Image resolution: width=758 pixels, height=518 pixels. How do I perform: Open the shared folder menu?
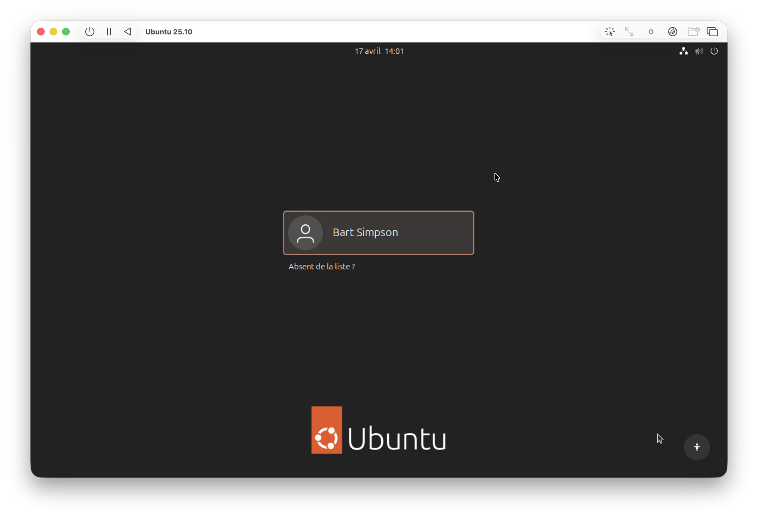point(693,32)
